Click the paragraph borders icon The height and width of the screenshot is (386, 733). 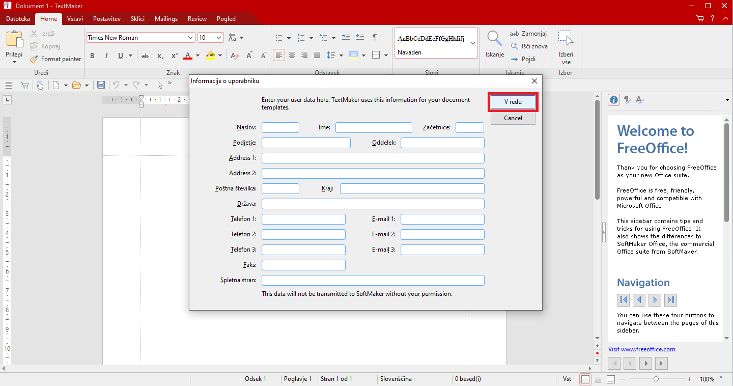point(376,55)
